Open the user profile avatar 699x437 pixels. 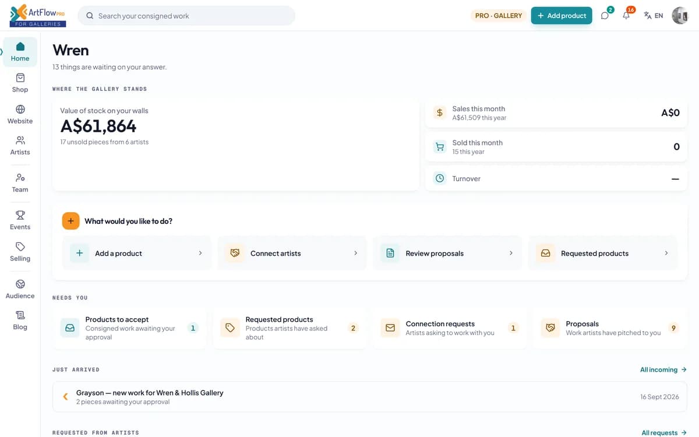(x=680, y=16)
